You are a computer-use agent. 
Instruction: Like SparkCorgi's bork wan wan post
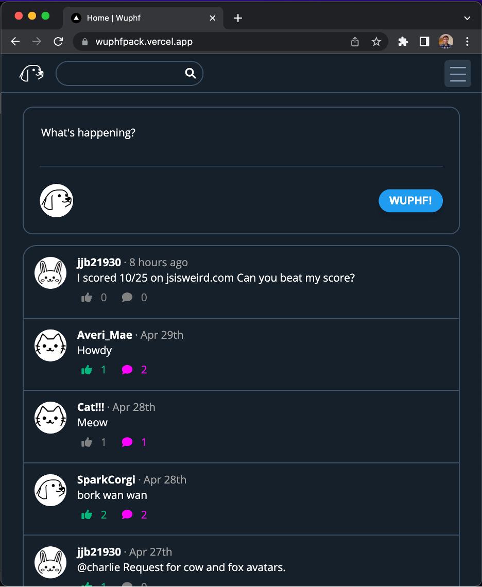pyautogui.click(x=87, y=514)
